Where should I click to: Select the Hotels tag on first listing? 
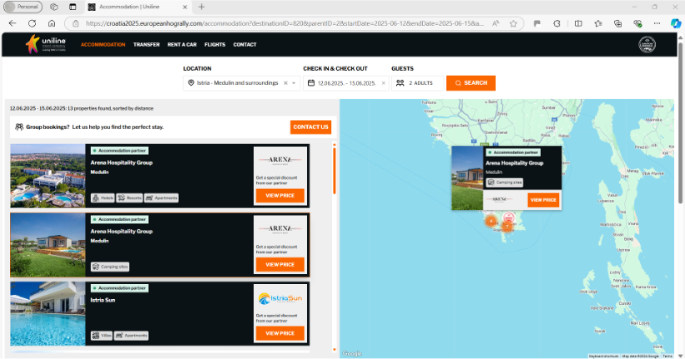point(103,198)
